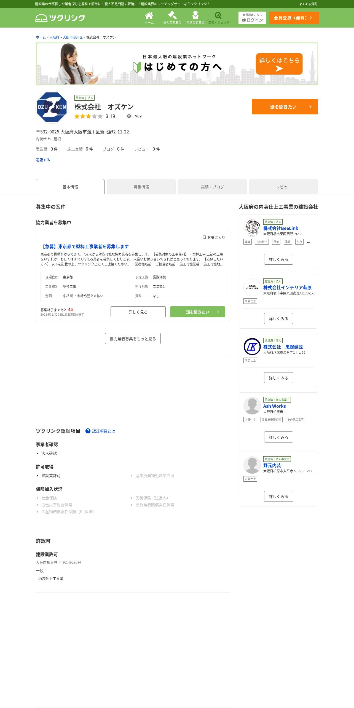
Task: Click top orange 話を聞きたい button
Action: click(285, 107)
